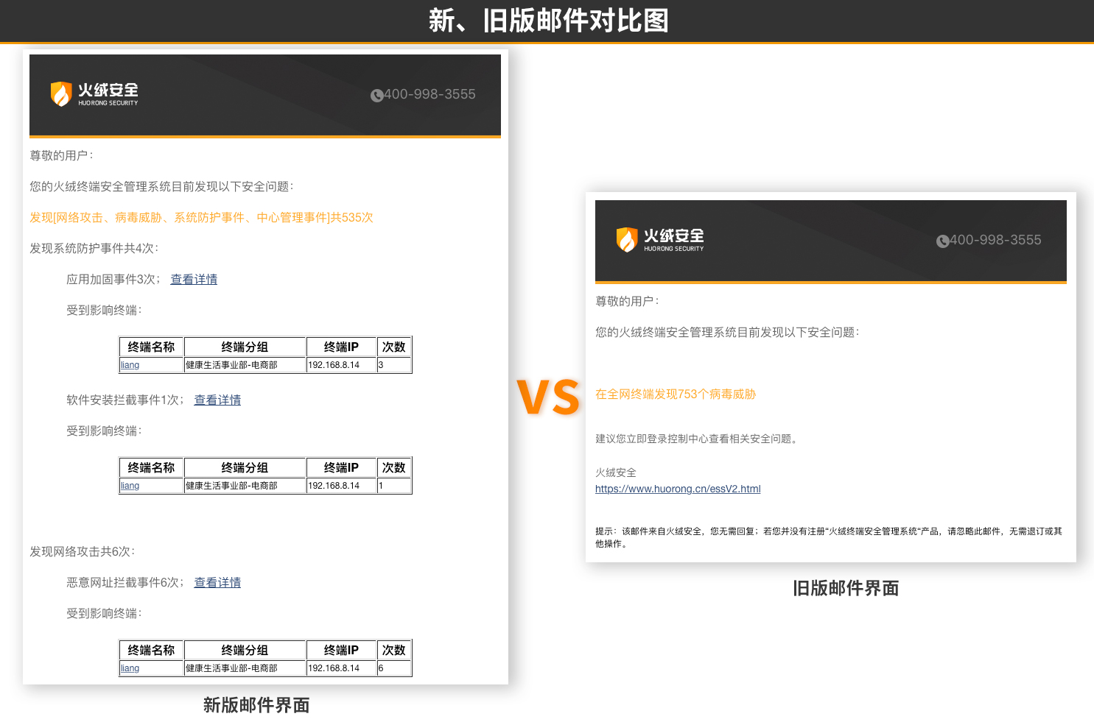Image resolution: width=1094 pixels, height=722 pixels.
Task: Click the page title 新、旧版邮件对比图
Action: (x=549, y=21)
